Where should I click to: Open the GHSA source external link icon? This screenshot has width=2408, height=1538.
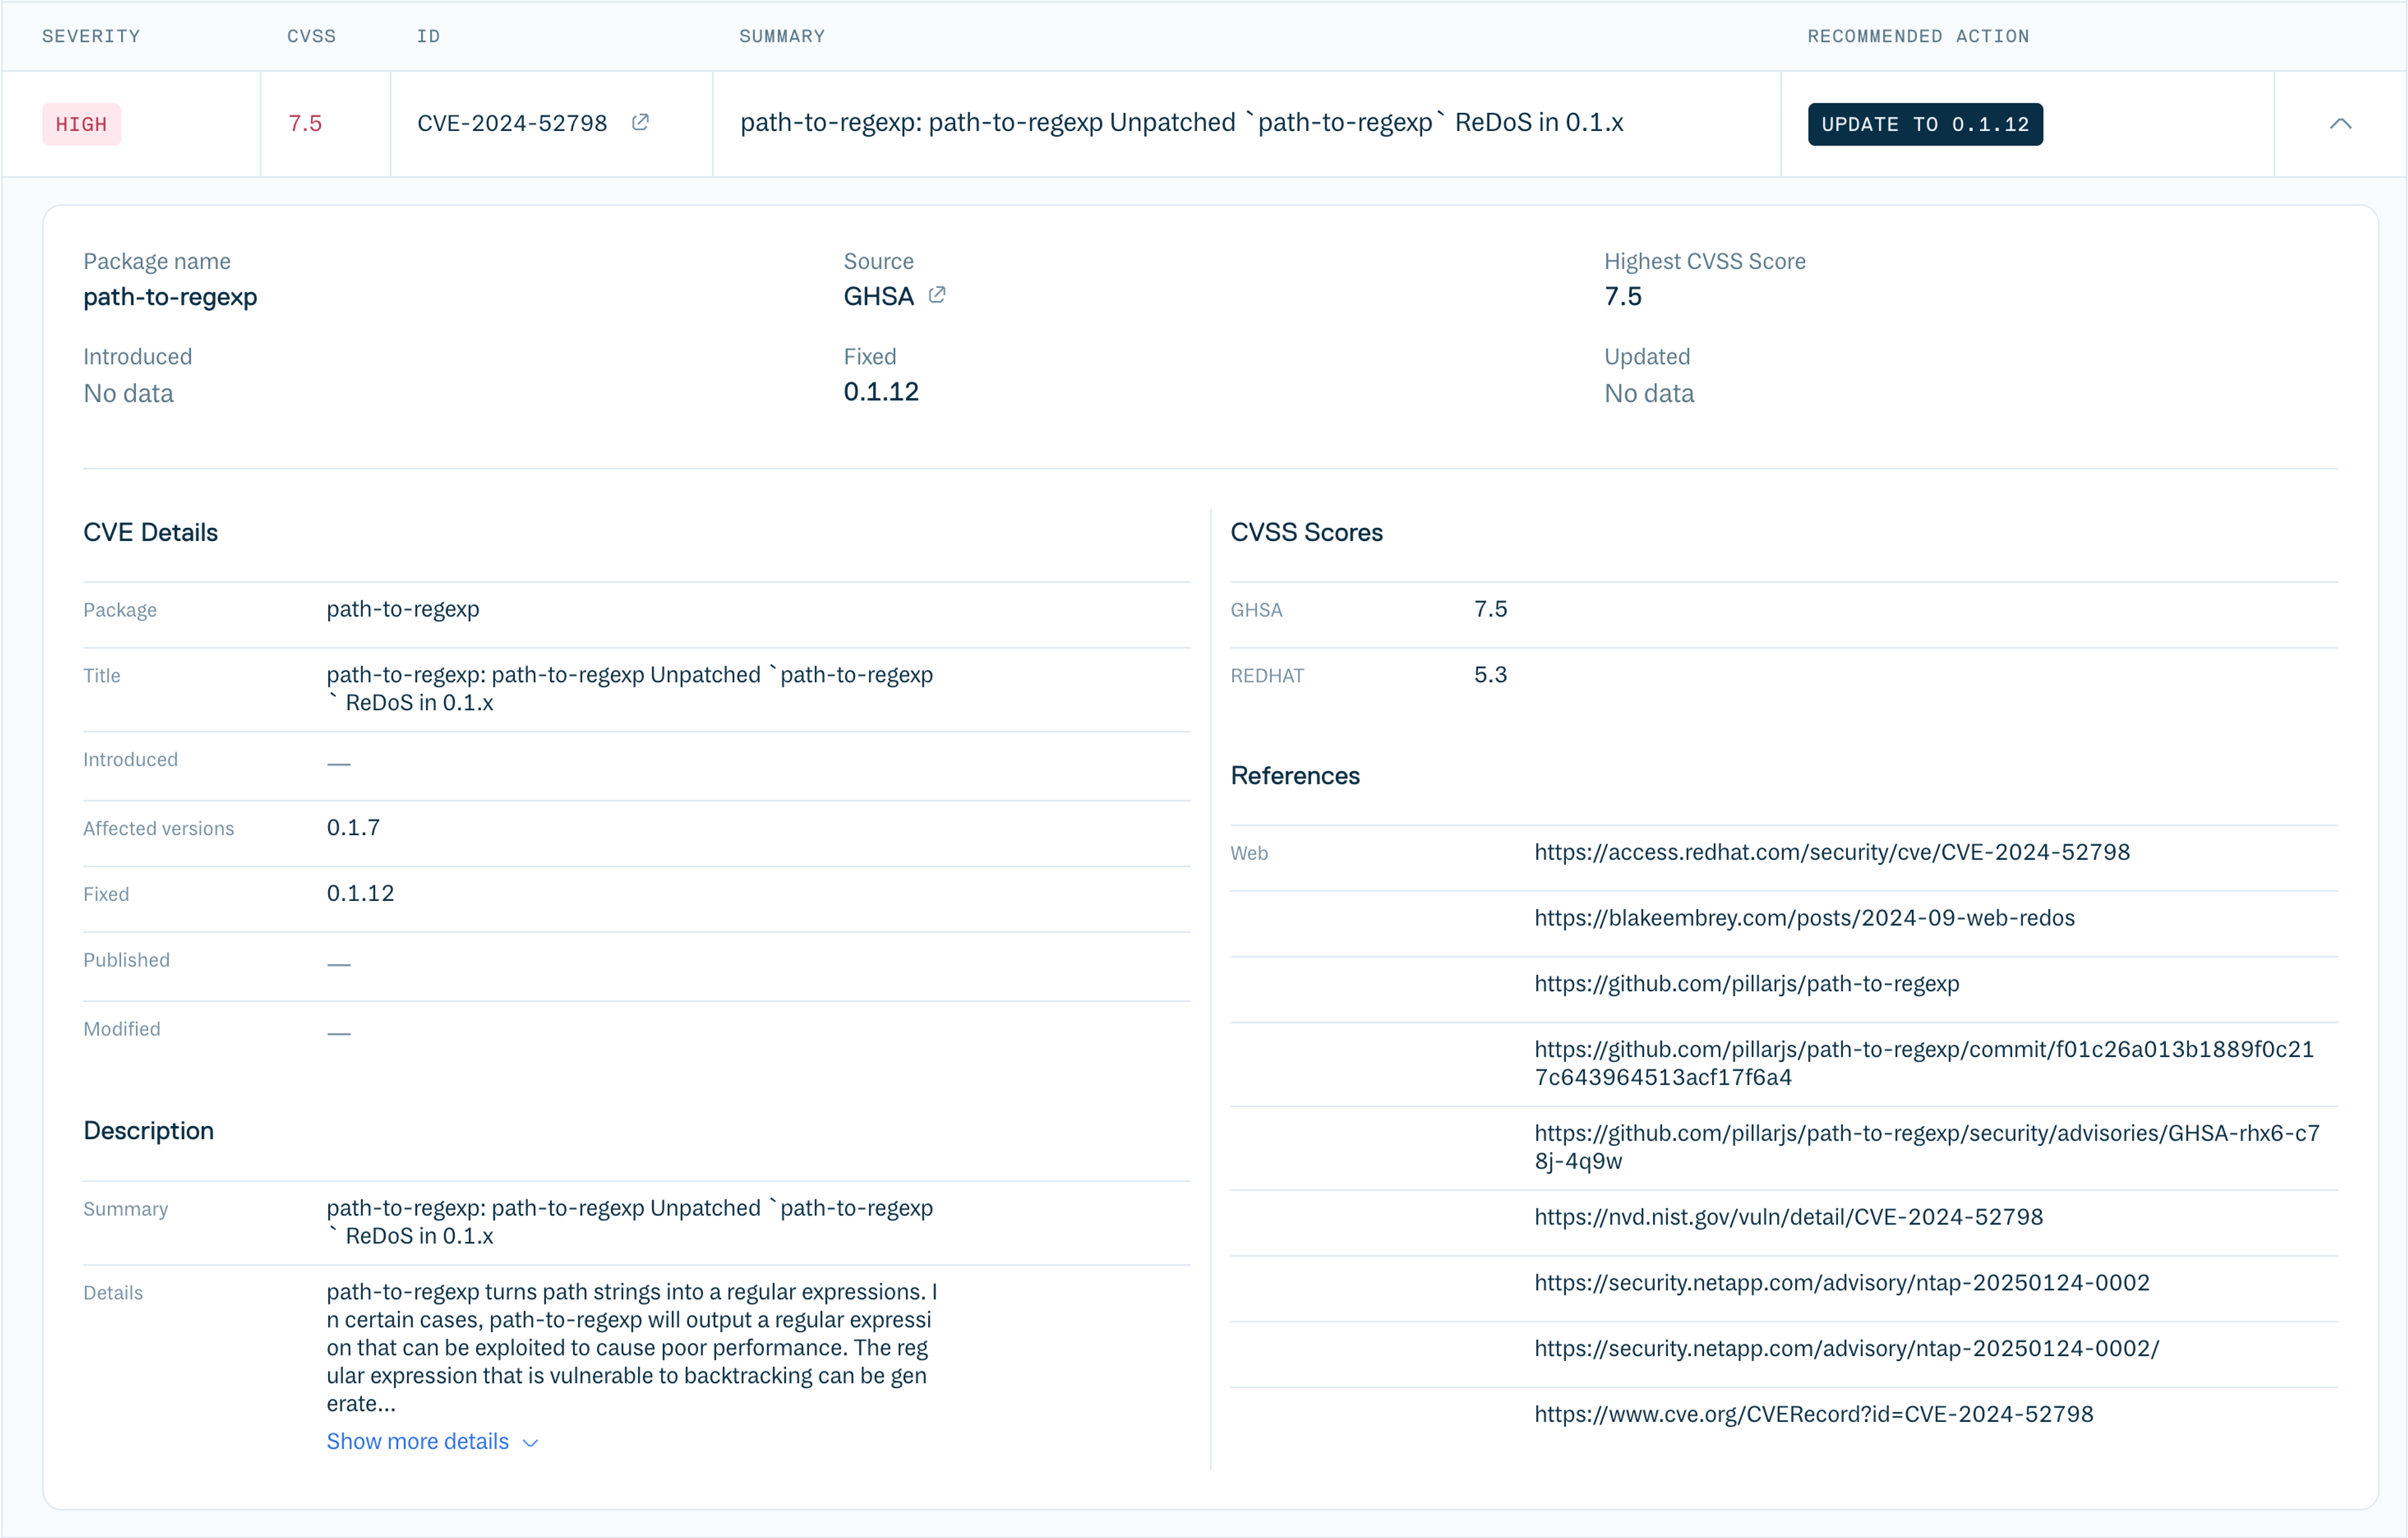point(937,295)
